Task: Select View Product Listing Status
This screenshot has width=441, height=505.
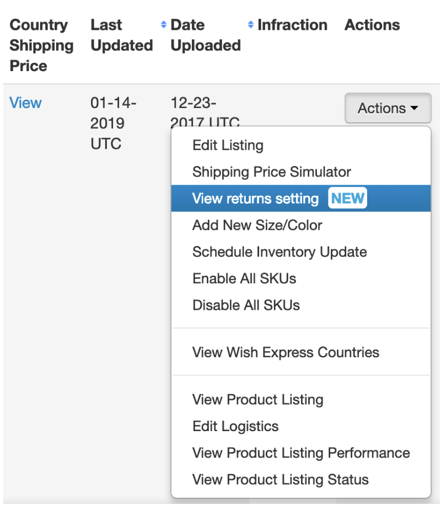Action: [x=280, y=480]
